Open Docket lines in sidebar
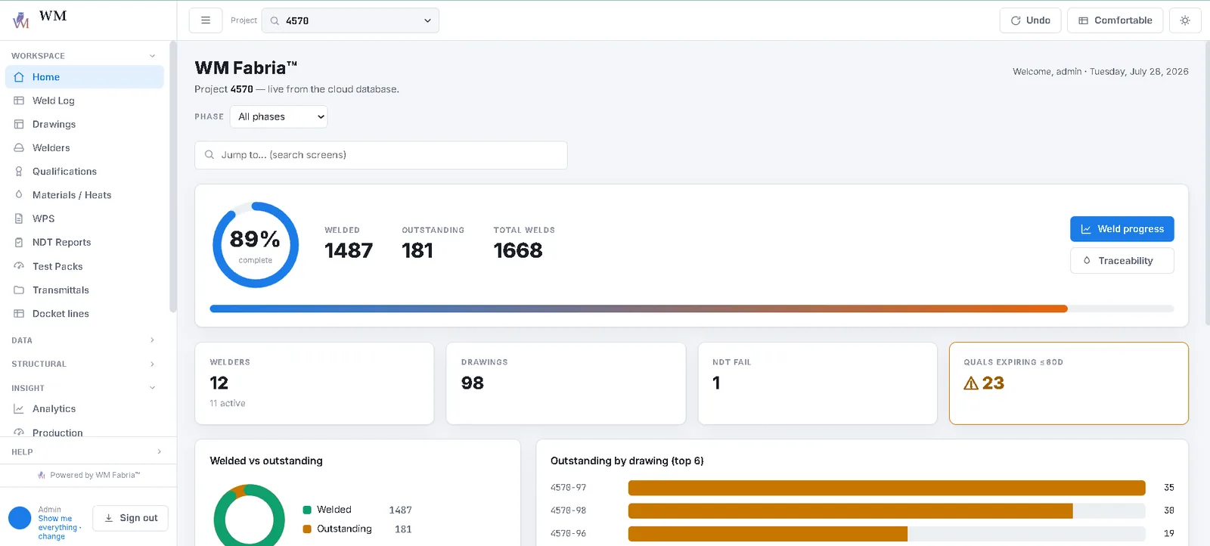 tap(85, 314)
